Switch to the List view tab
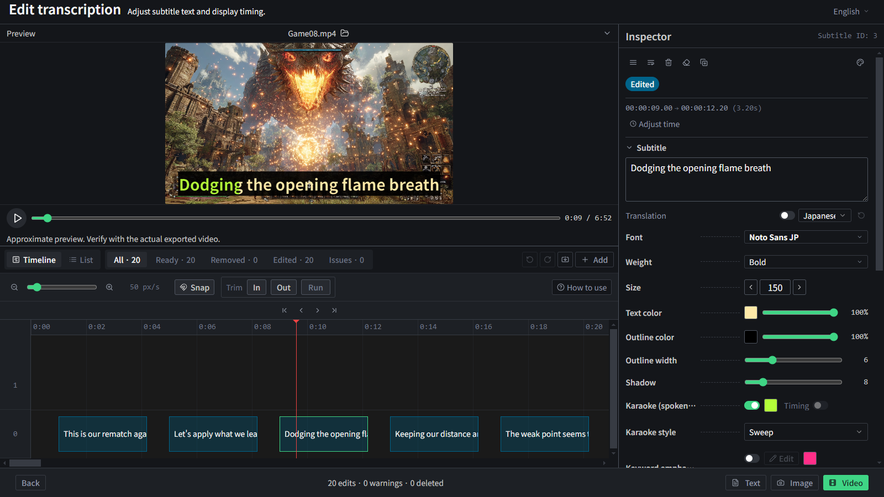 tap(81, 260)
